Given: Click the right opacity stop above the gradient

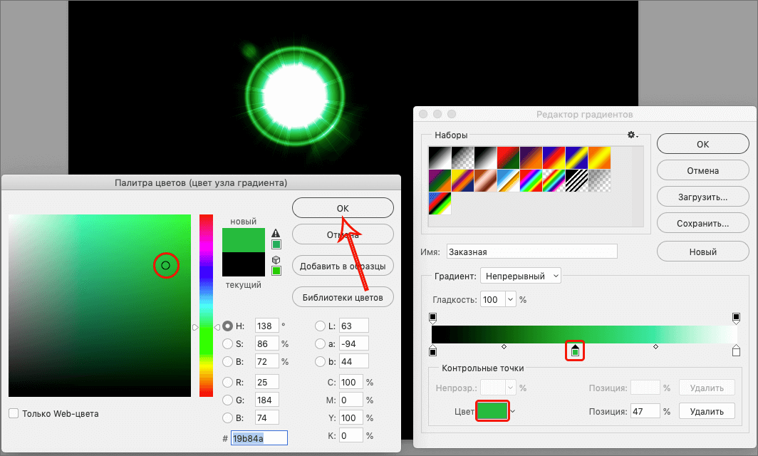Looking at the screenshot, I should click(x=736, y=317).
